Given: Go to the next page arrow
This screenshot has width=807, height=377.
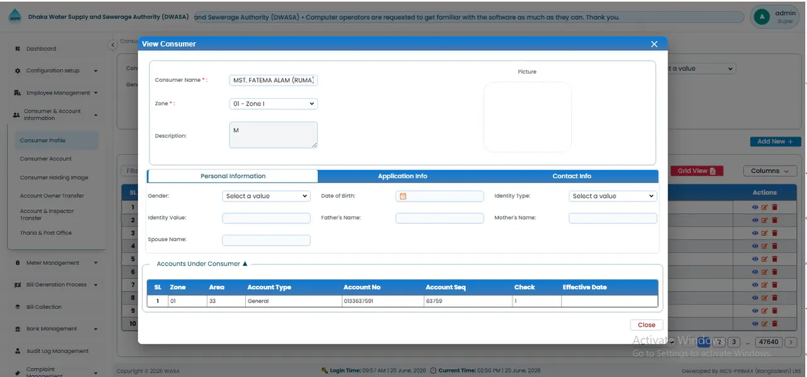Looking at the screenshot, I should coord(791,342).
